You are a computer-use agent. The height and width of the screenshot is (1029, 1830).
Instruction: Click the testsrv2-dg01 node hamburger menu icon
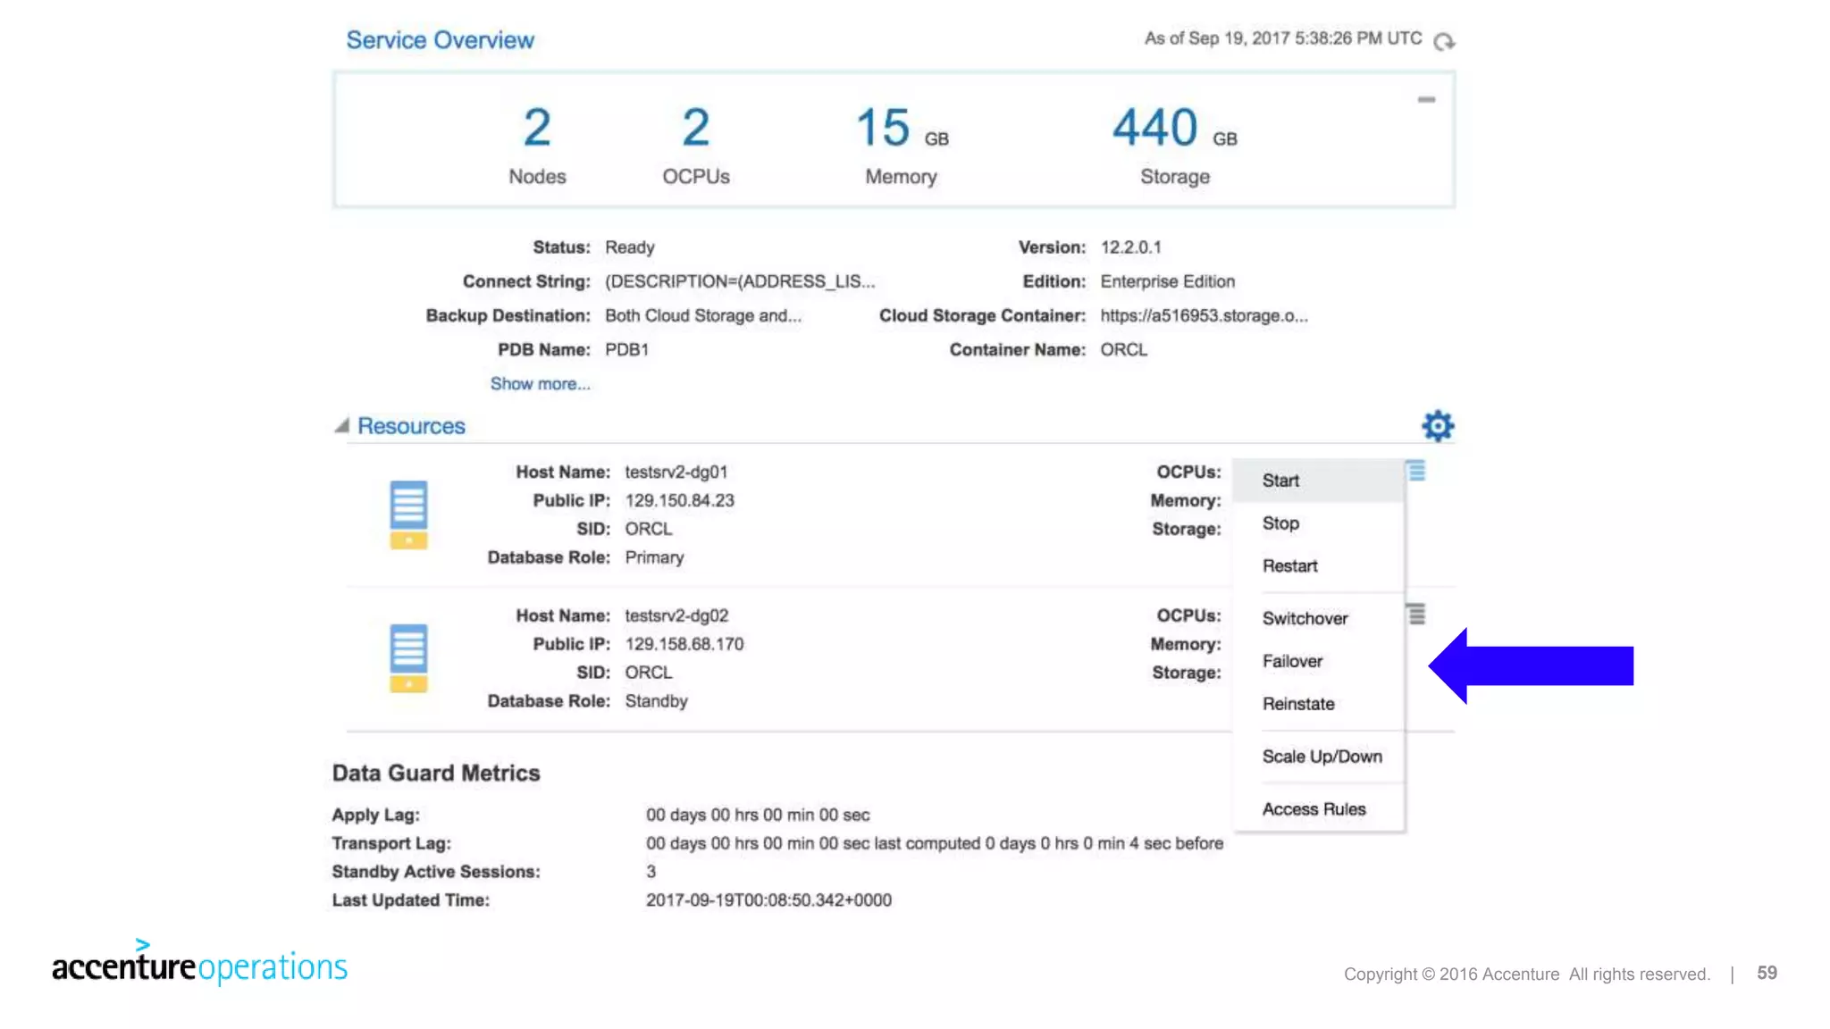click(1416, 471)
